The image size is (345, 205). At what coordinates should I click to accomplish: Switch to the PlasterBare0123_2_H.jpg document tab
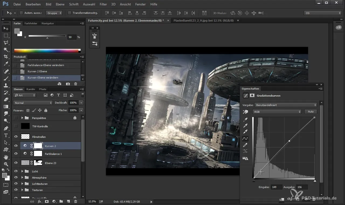pyautogui.click(x=203, y=20)
